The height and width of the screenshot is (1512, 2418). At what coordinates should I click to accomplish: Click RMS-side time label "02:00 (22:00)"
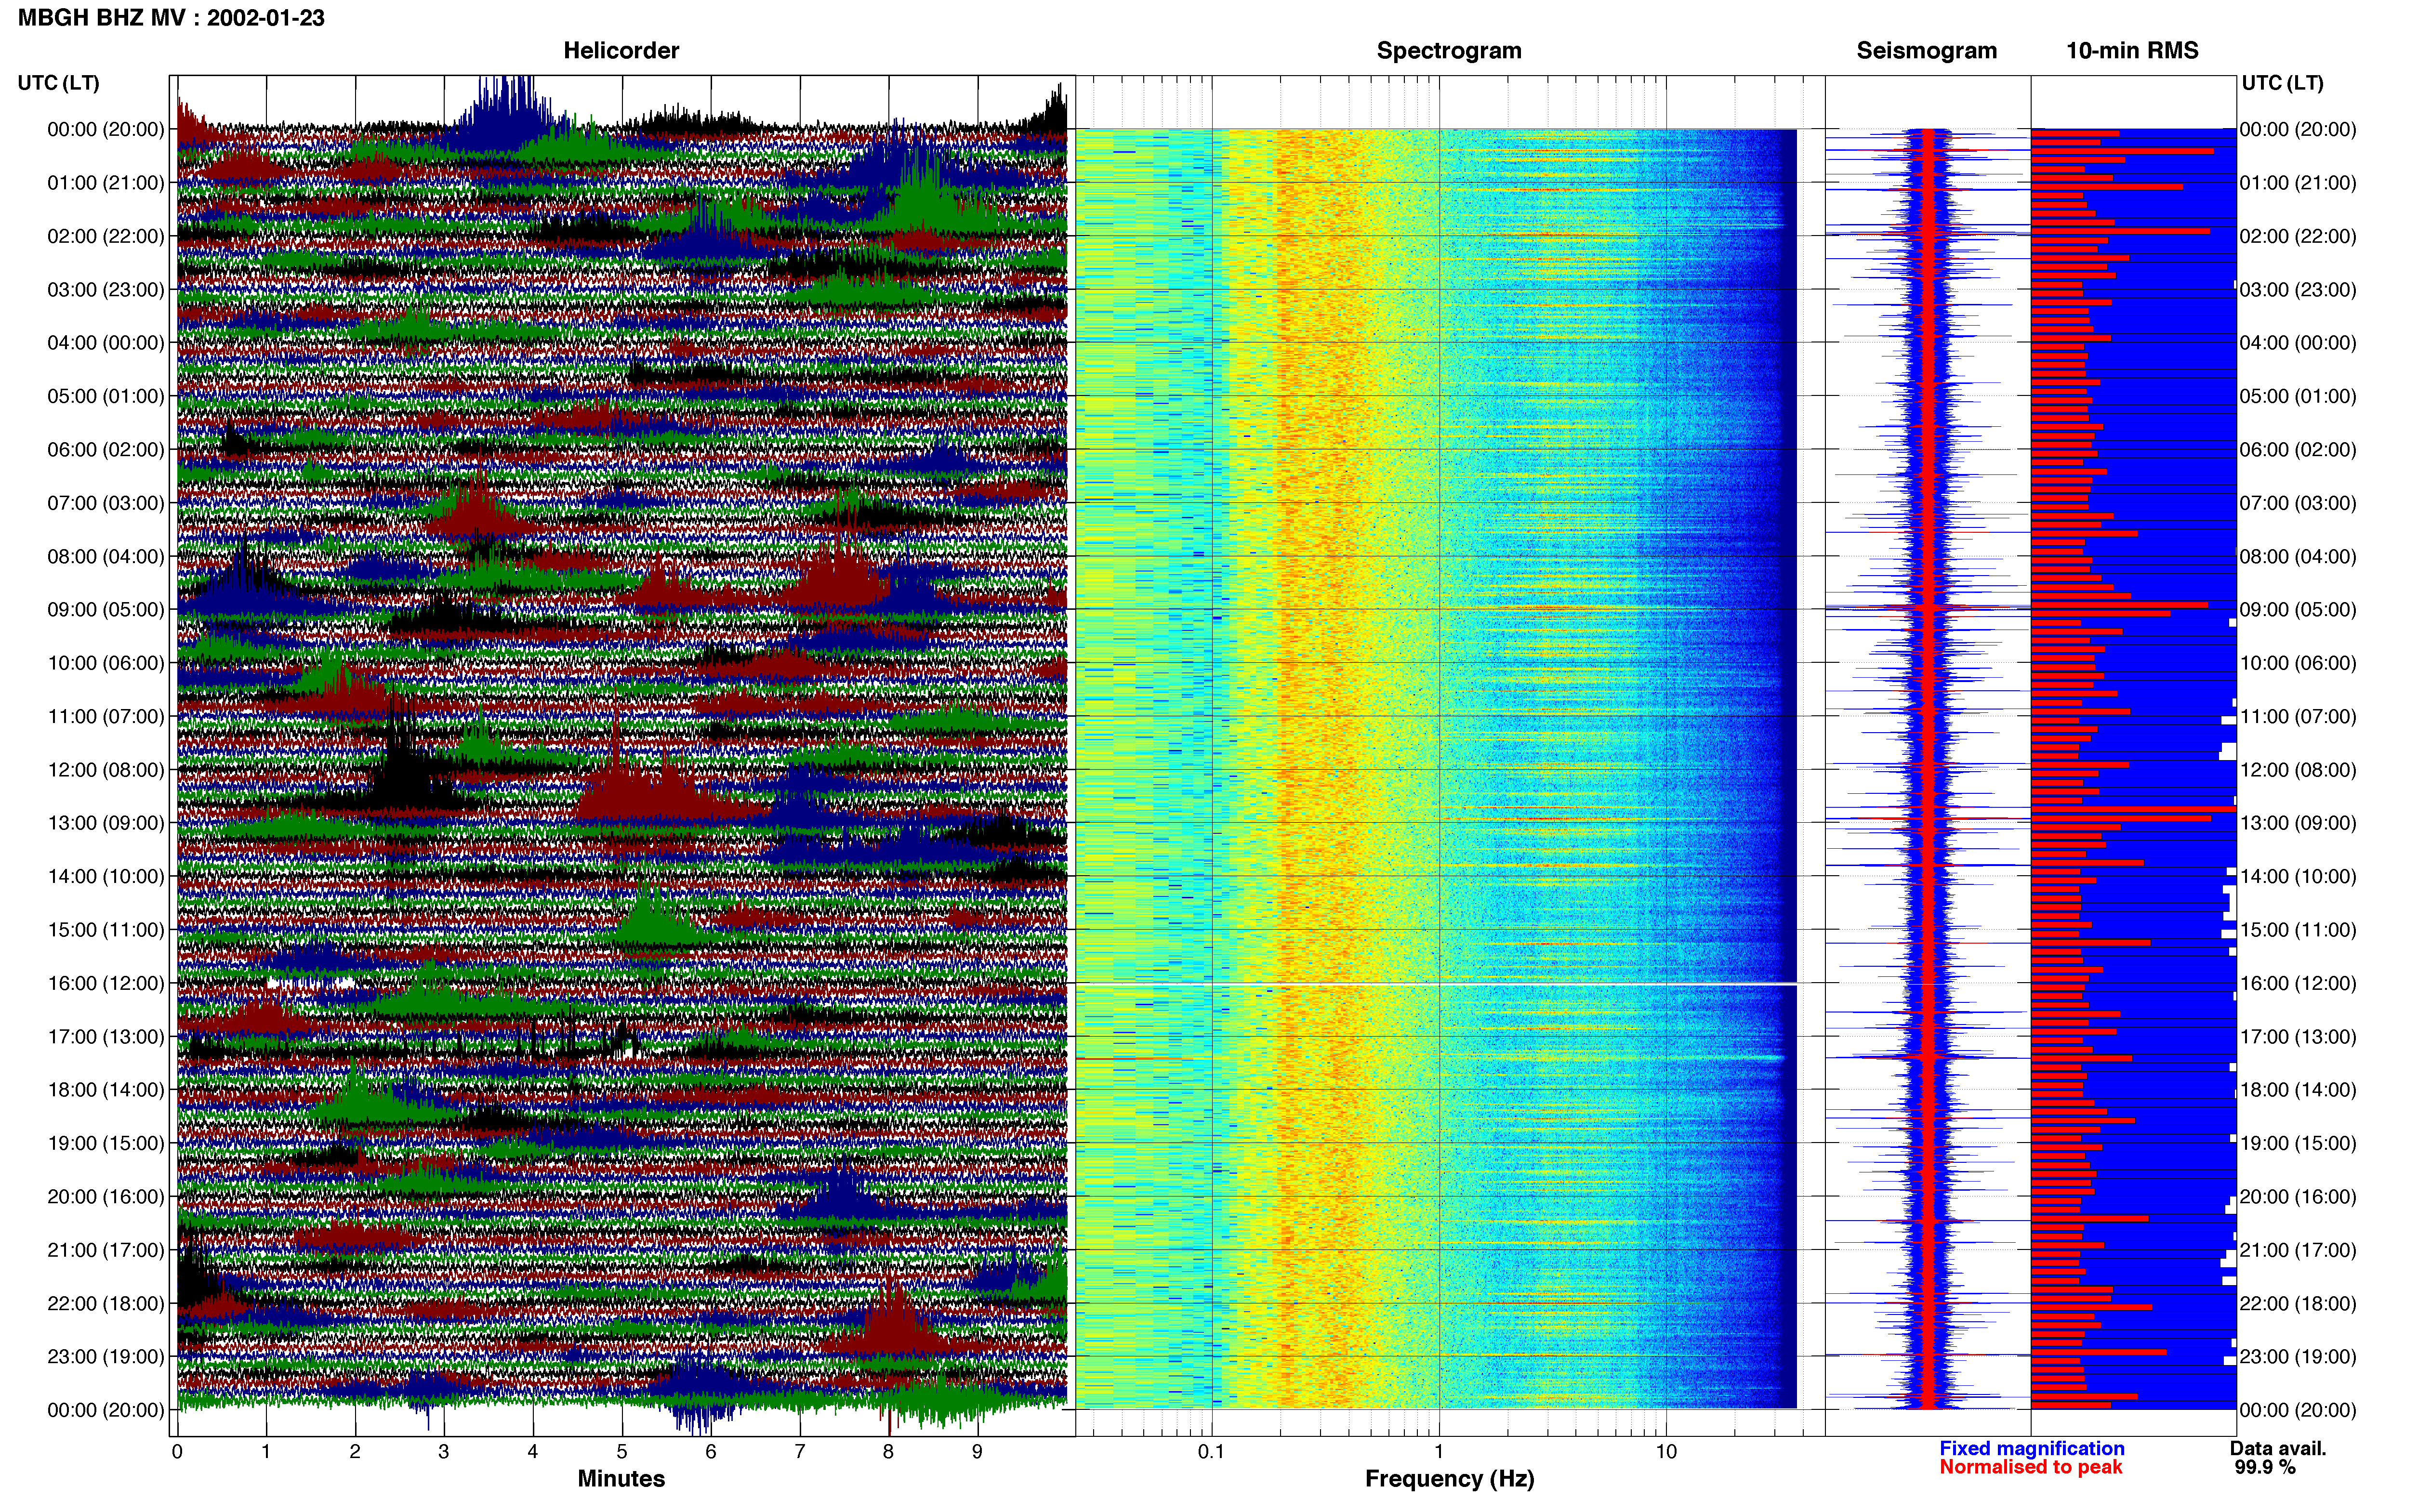[2298, 236]
